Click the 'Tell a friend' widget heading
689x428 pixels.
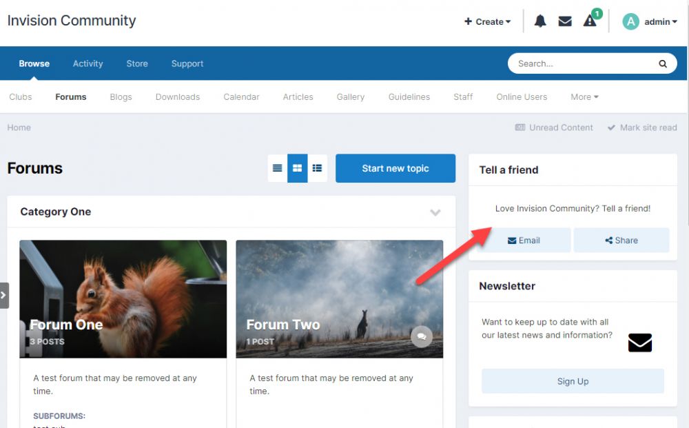coord(508,170)
